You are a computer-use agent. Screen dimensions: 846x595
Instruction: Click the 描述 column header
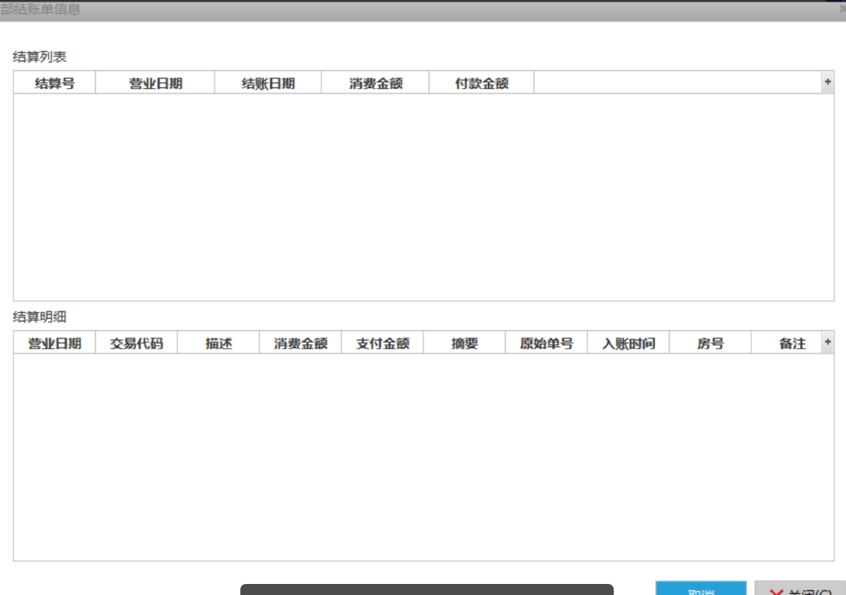(218, 343)
